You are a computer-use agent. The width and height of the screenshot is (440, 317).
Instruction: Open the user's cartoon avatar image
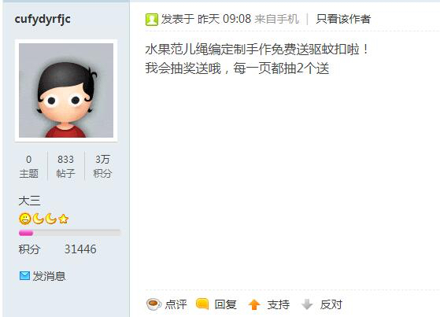pos(66,90)
